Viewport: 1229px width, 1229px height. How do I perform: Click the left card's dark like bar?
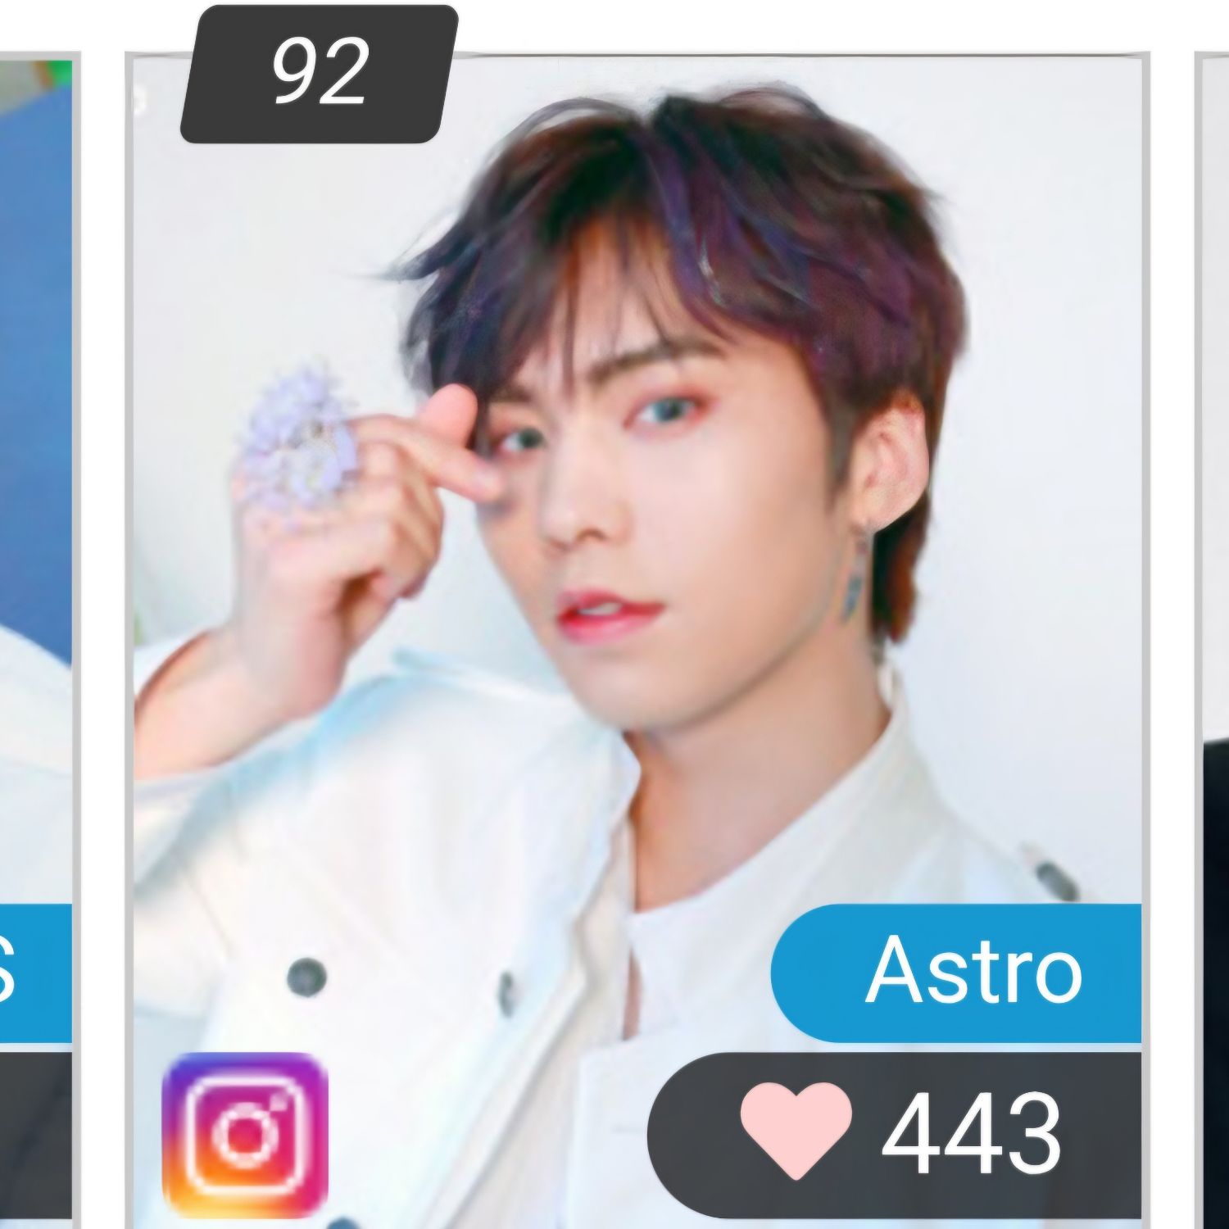point(36,1136)
